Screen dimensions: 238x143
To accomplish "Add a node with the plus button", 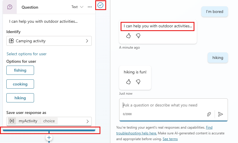I will click(49, 138).
